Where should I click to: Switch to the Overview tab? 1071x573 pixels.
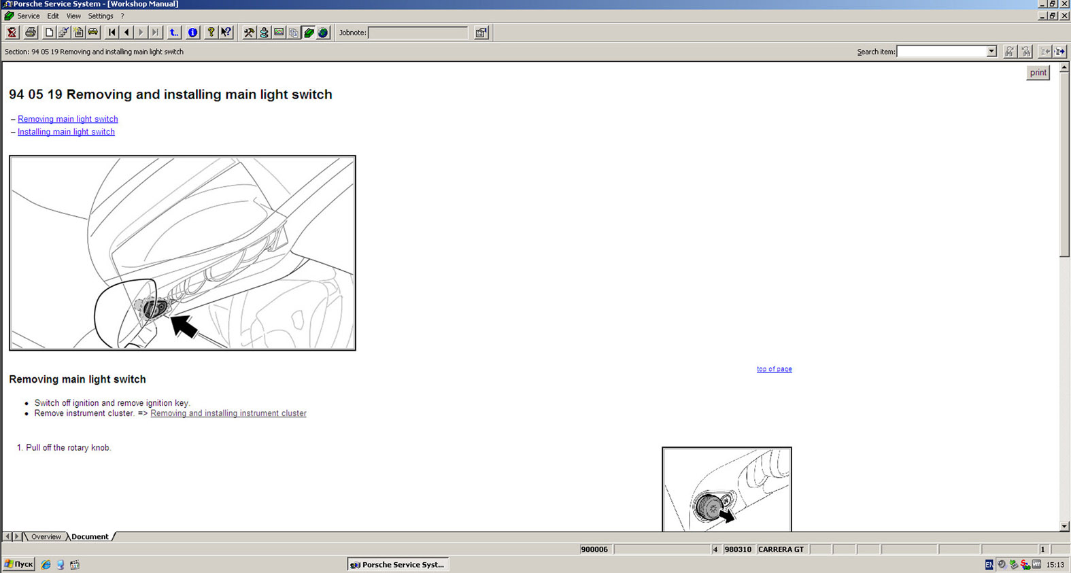tap(46, 537)
